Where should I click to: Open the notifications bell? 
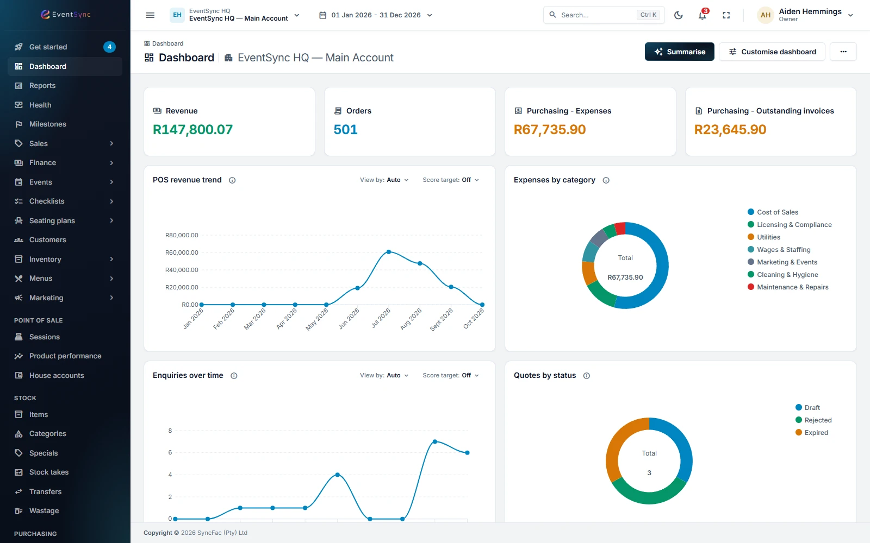703,15
